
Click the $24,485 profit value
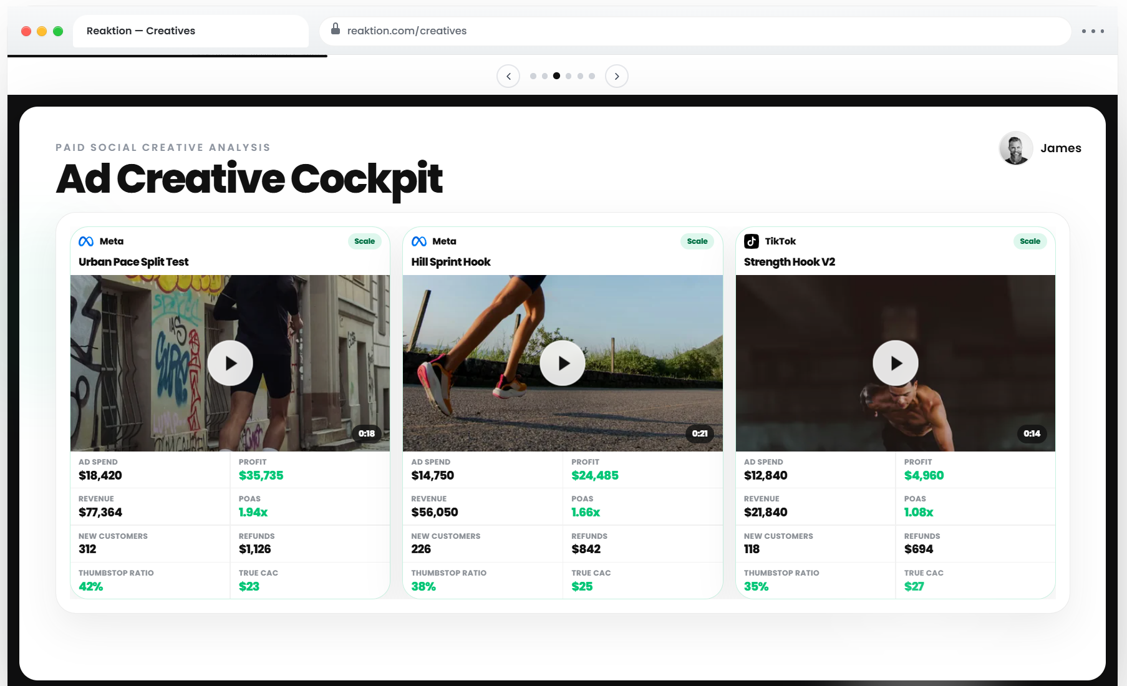(595, 475)
